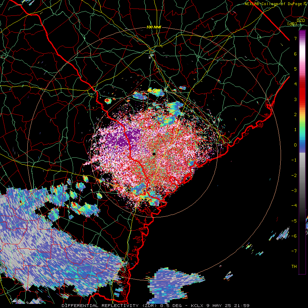Image resolution: width=308 pixels, height=308 pixels.
Task: Click the "TH" threshold label on the scale
Action: tap(294, 266)
